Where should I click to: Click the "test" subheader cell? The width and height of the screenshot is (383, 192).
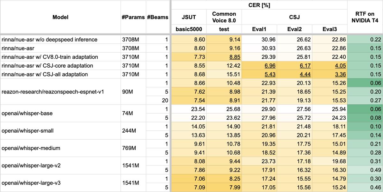coord(224,29)
